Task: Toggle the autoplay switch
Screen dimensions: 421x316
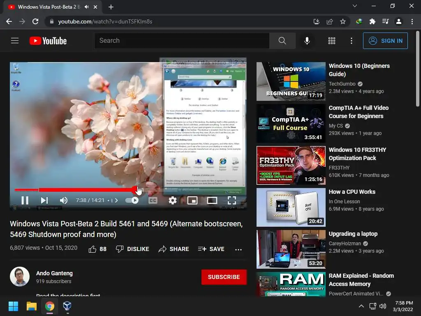Action: 132,200
